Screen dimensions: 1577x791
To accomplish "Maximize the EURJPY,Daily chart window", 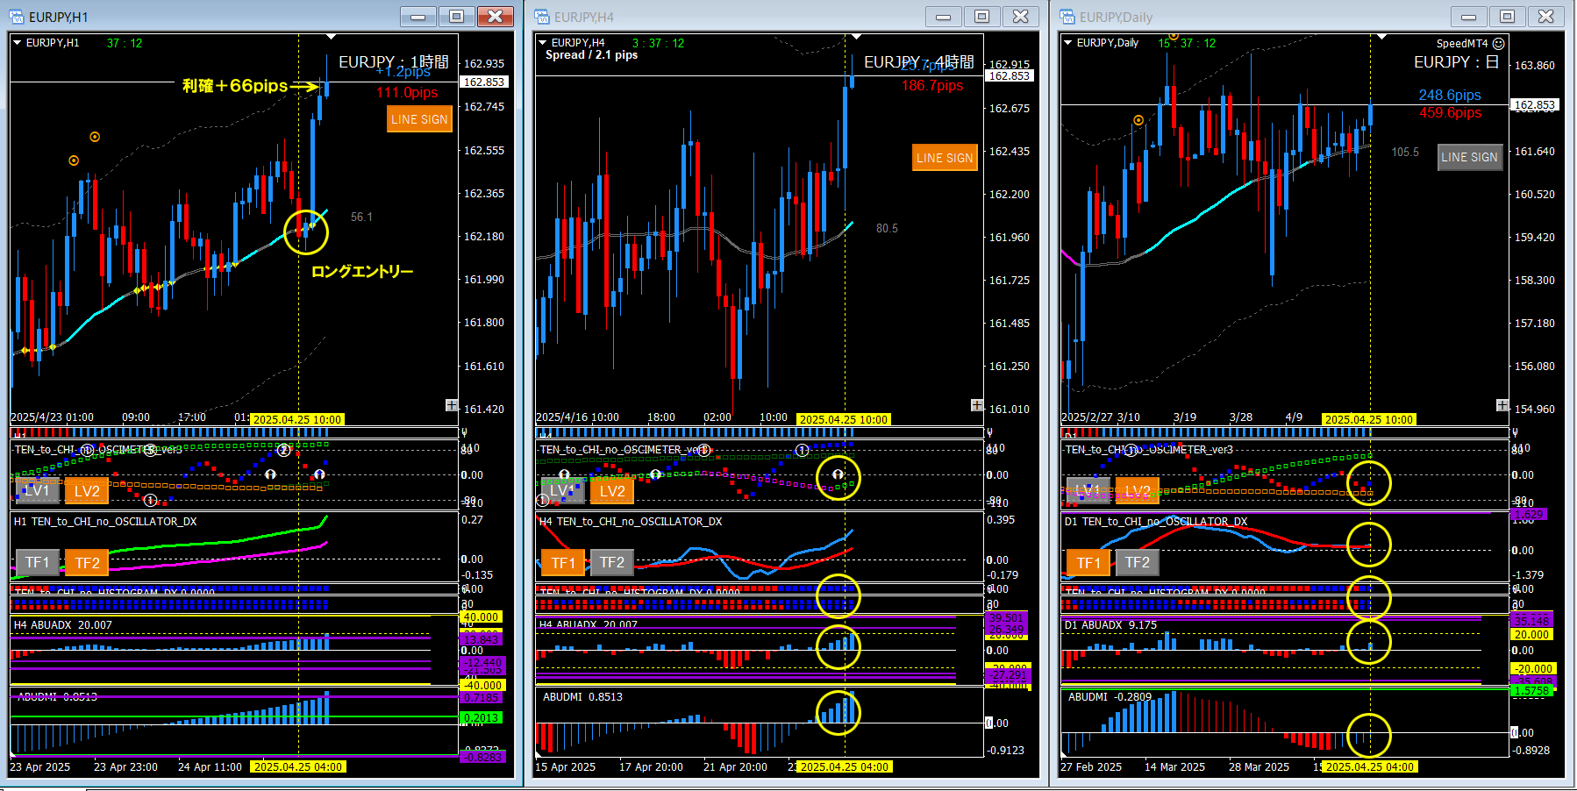I will coord(1508,17).
